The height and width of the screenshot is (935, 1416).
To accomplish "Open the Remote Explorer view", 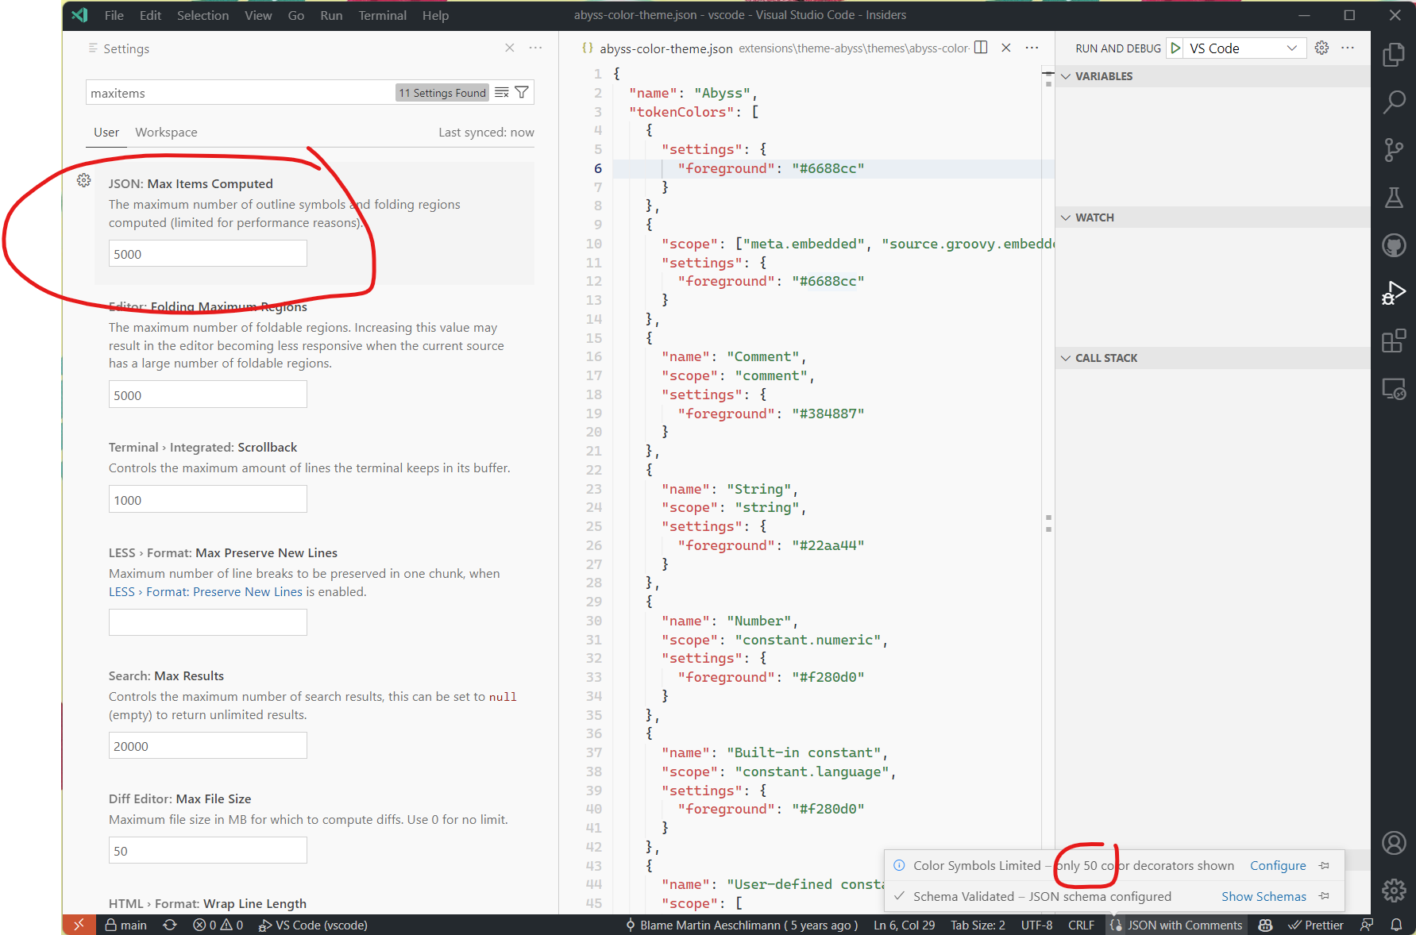I will 1394,388.
